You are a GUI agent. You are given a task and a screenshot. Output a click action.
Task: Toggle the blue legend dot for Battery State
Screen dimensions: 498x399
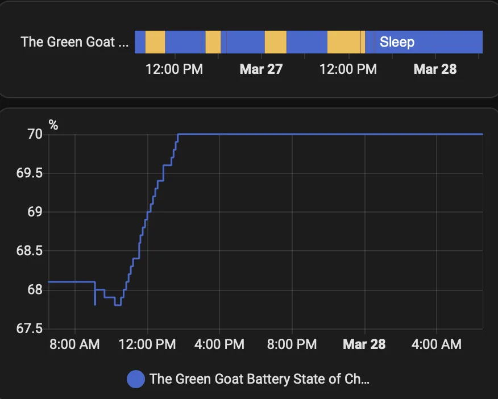[136, 379]
